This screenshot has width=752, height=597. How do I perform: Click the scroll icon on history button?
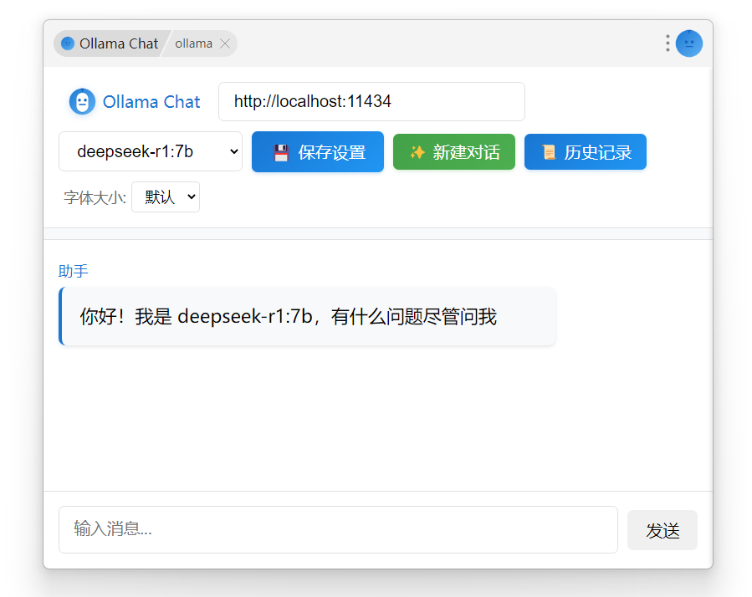coord(549,152)
